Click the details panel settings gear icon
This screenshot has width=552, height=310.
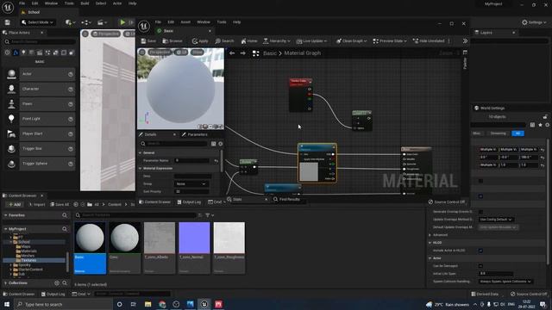[x=221, y=144]
